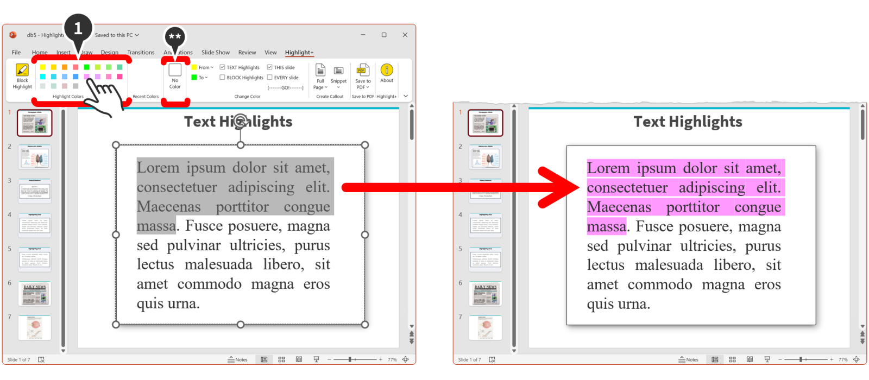Start slide show from left window status bar

(316, 359)
